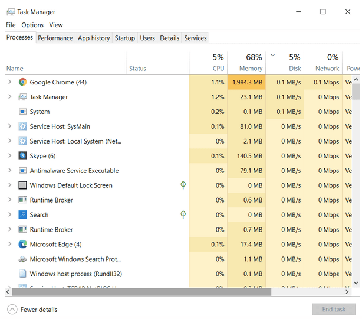Click Fewer details link
362x319 pixels.
pos(39,310)
